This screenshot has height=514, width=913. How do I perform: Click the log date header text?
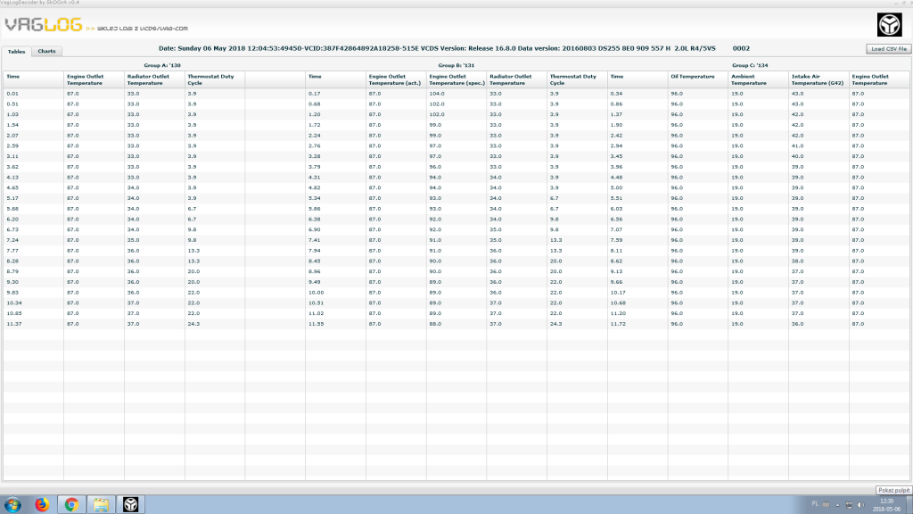(454, 48)
